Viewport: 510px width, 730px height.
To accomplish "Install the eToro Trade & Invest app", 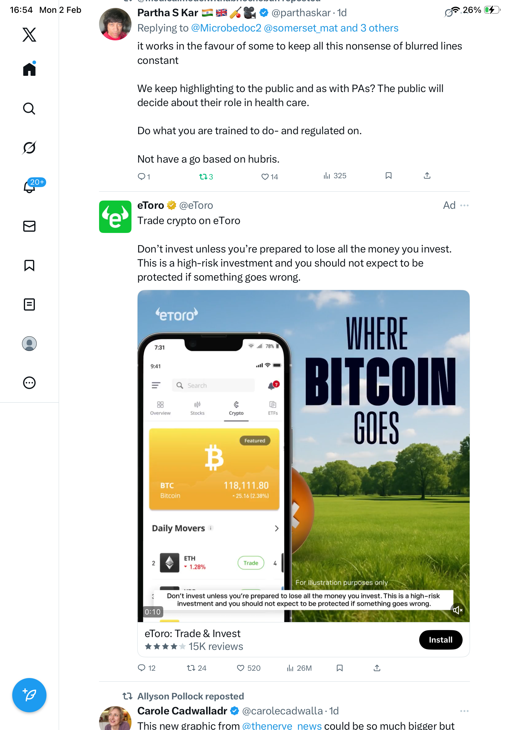I will (440, 640).
